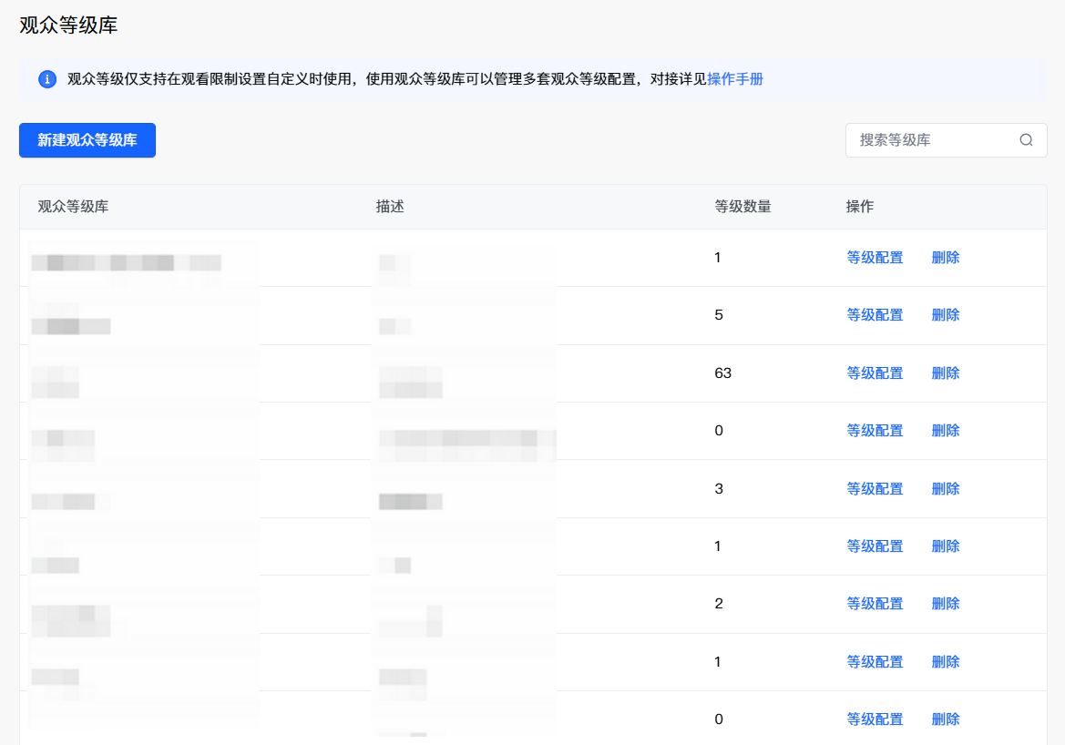
Task: Click the level count value 3
Action: [719, 489]
